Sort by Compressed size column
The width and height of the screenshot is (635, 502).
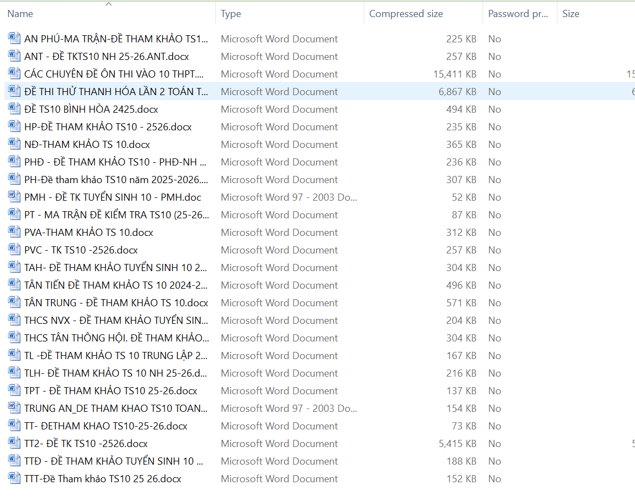[406, 14]
